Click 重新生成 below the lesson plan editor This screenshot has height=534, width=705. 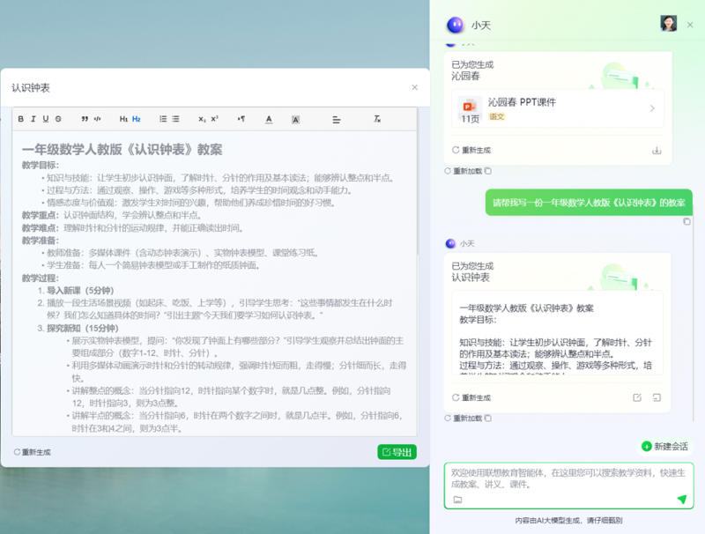coord(32,452)
